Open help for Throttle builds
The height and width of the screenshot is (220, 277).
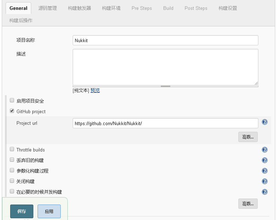pos(264,150)
